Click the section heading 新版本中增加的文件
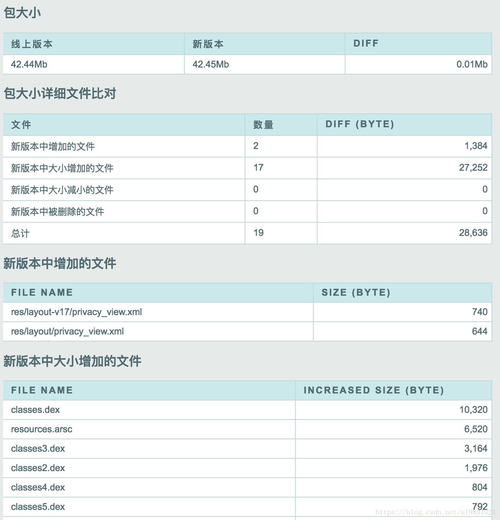 click(x=60, y=263)
